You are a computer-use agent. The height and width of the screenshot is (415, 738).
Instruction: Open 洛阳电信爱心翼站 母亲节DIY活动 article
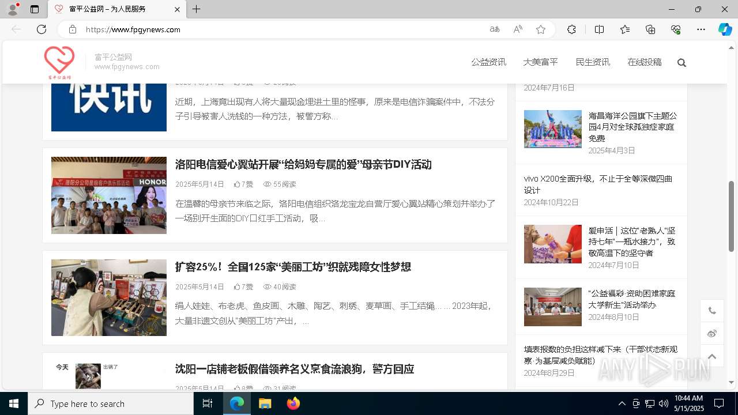(x=303, y=165)
